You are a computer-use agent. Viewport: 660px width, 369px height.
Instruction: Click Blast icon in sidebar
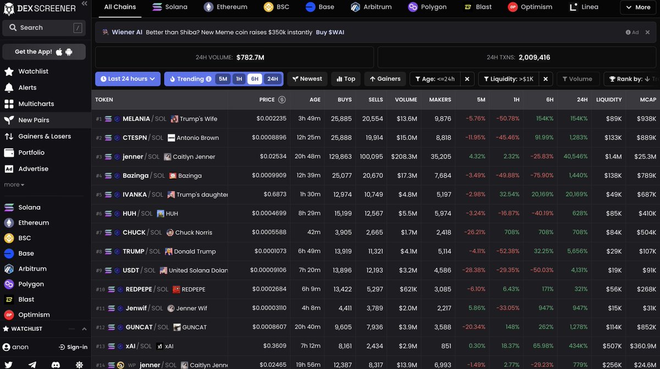pos(9,300)
